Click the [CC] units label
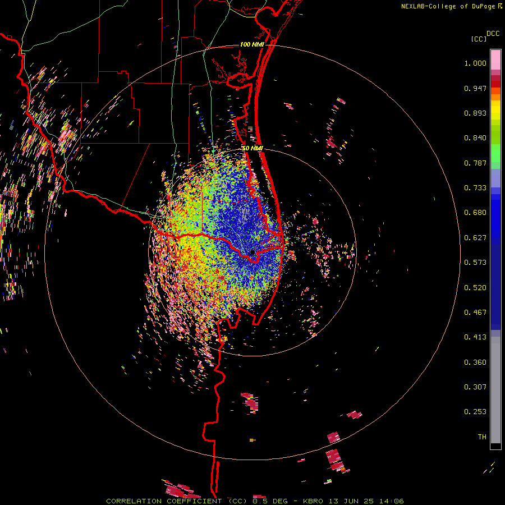This screenshot has width=505, height=505. 479,39
